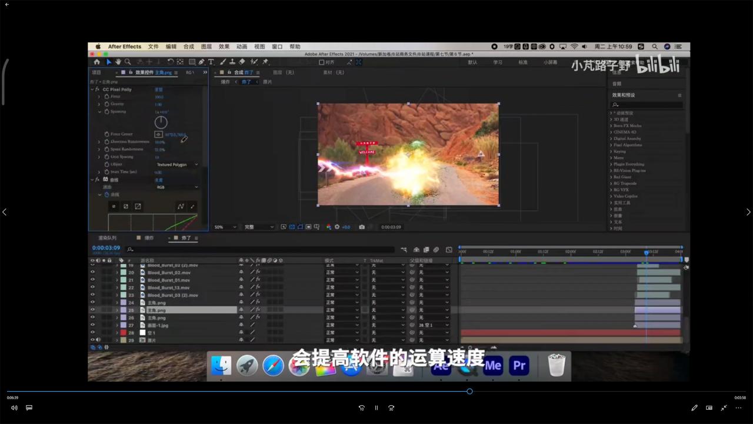Viewport: 753px width, 424px height.
Task: Open the 效果 menu
Action: [x=224, y=47]
